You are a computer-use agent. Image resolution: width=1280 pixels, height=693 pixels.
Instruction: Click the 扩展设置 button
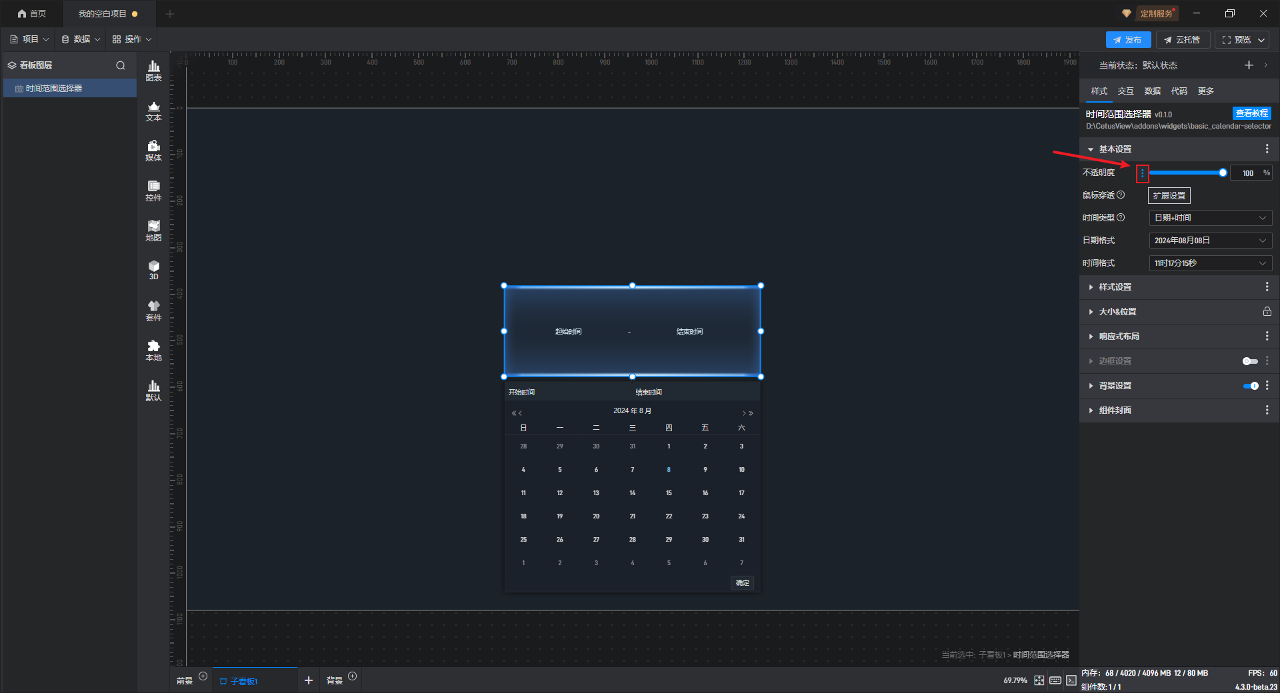pyautogui.click(x=1169, y=196)
